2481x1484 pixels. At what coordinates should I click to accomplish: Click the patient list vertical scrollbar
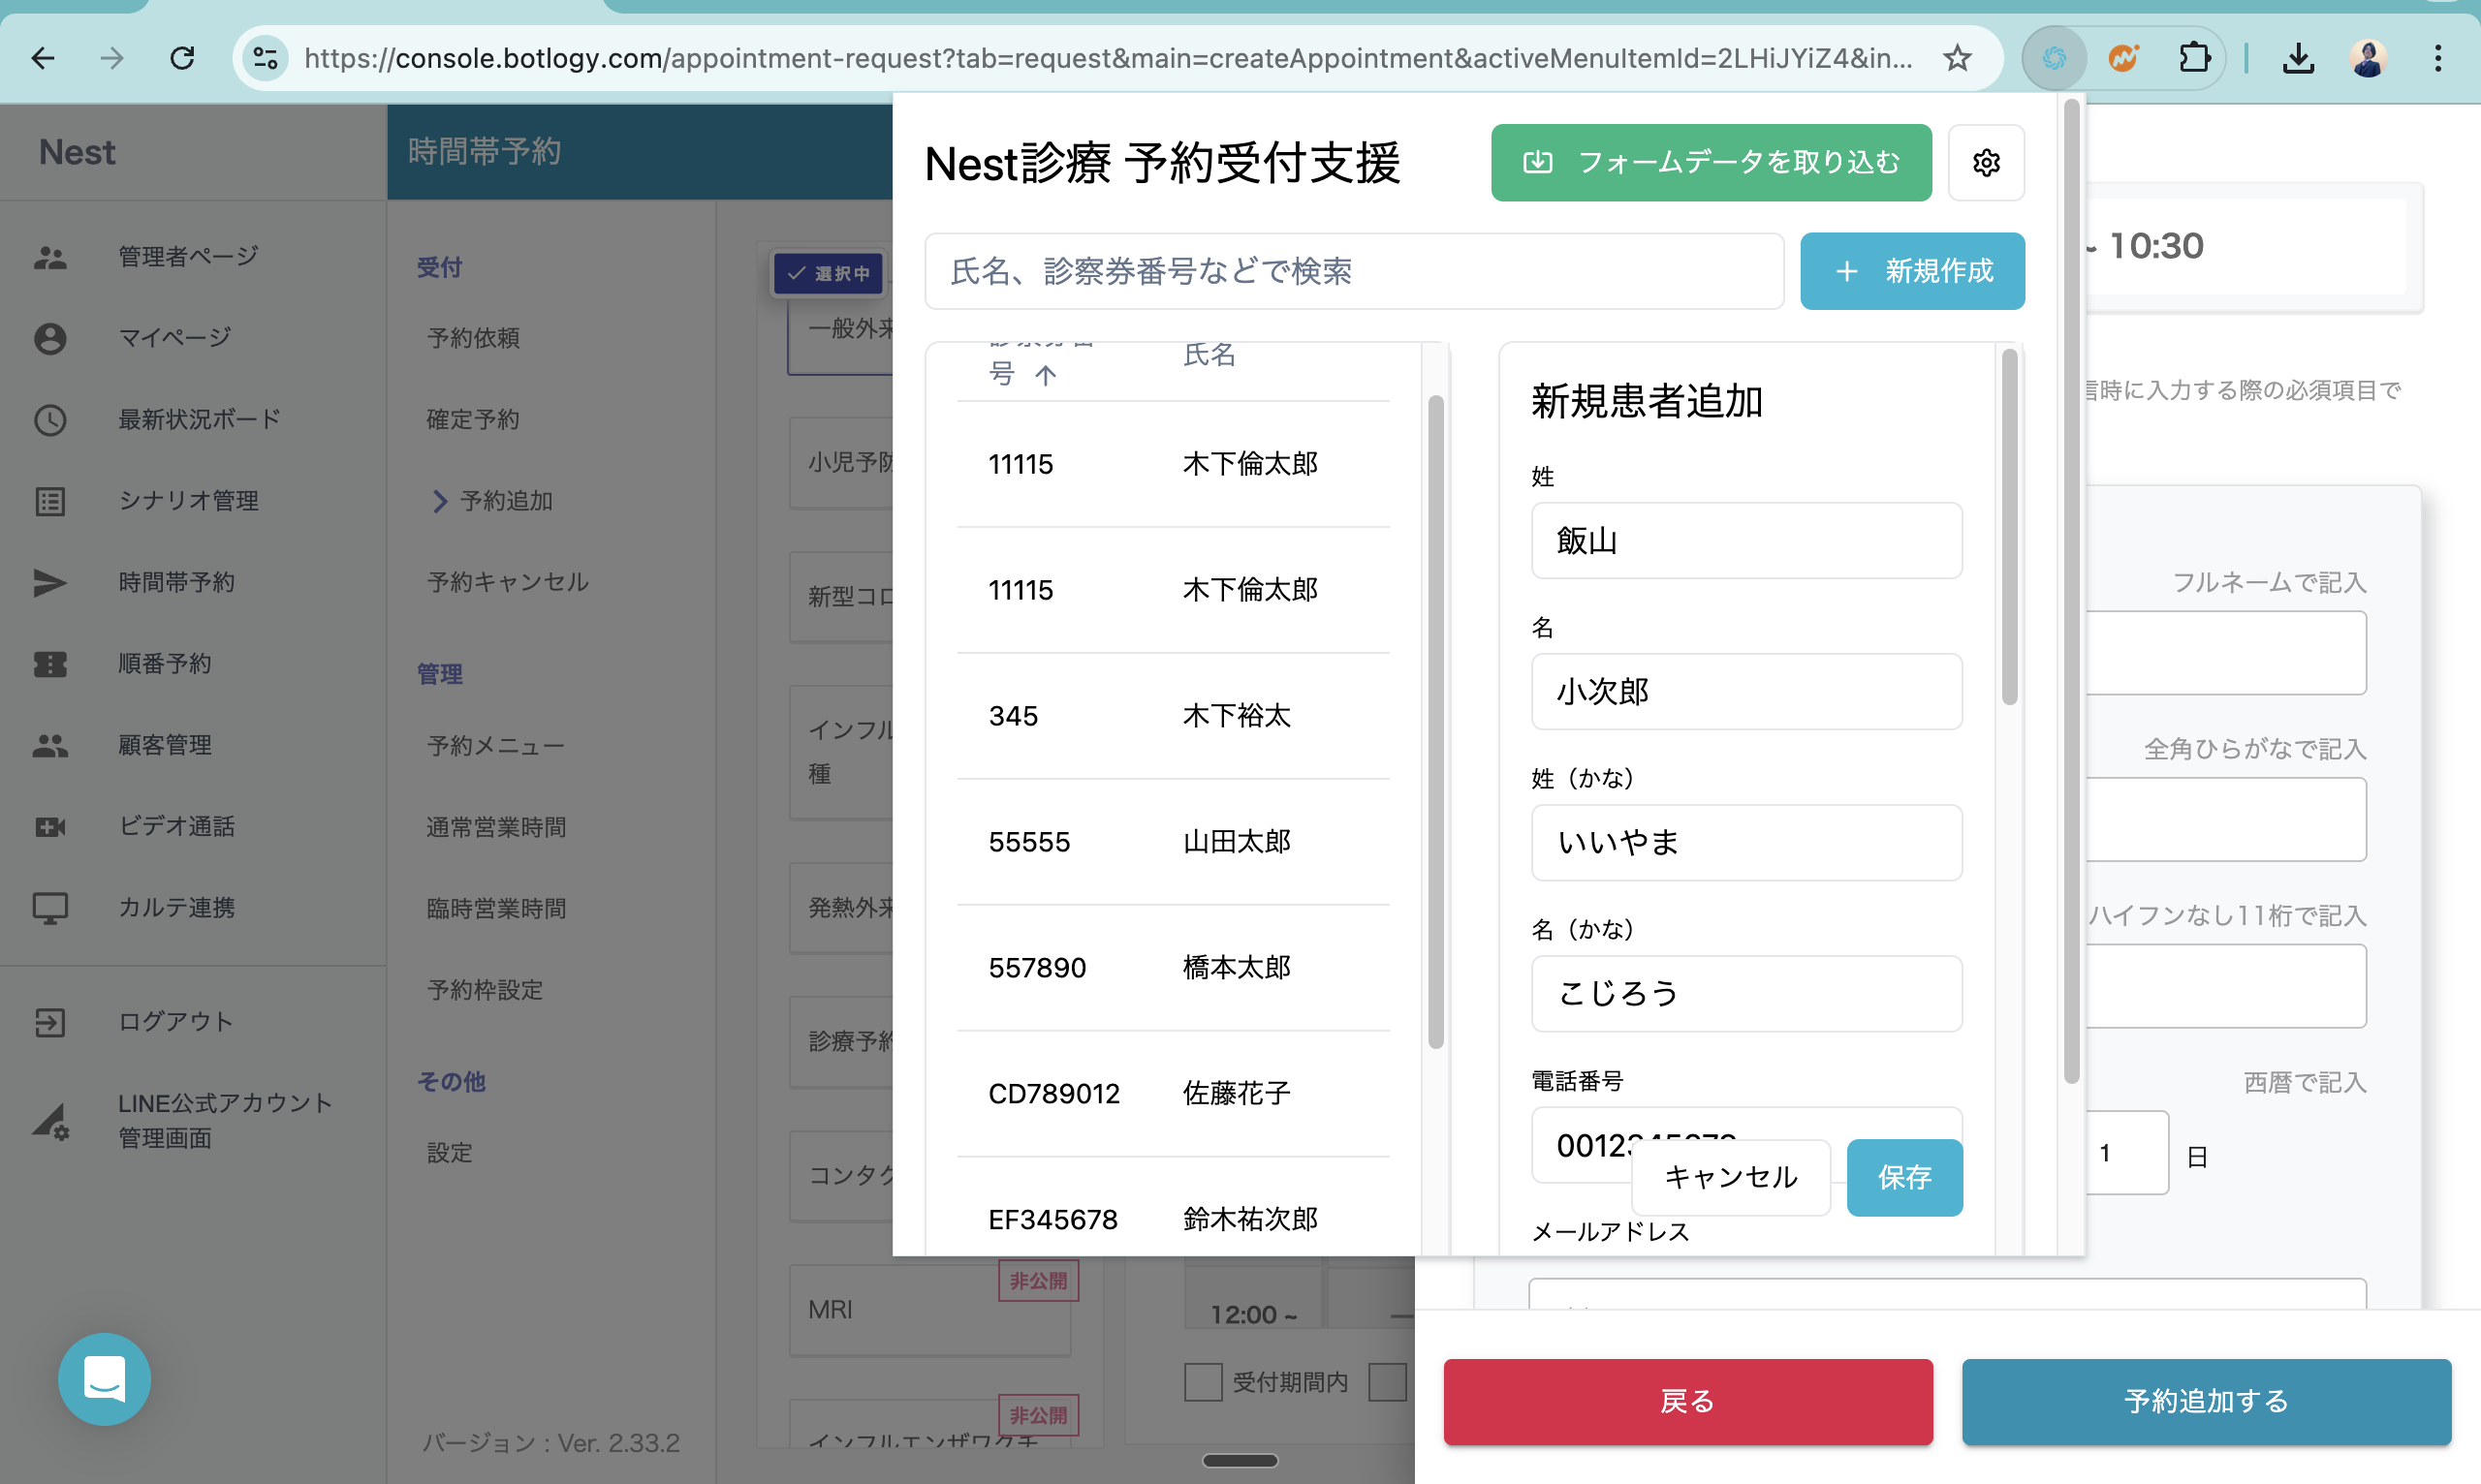click(x=1435, y=720)
